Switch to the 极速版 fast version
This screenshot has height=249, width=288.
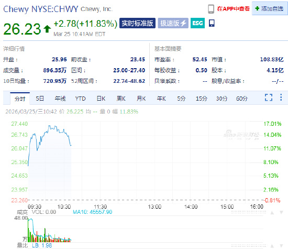coord(173,23)
